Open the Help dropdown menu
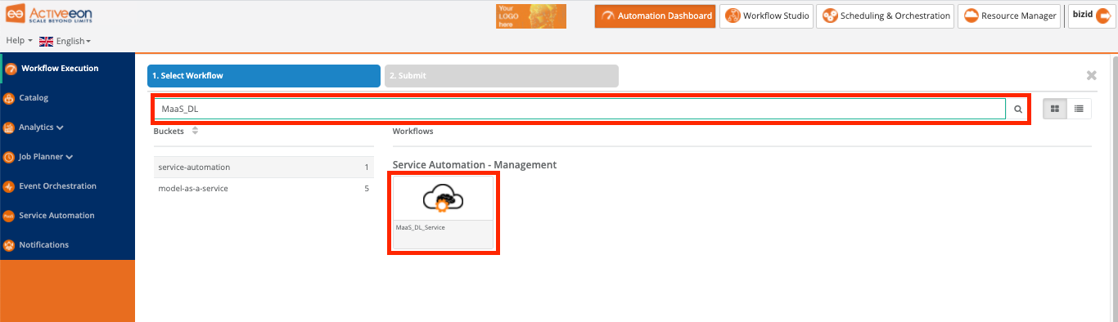This screenshot has width=1118, height=322. pos(20,41)
